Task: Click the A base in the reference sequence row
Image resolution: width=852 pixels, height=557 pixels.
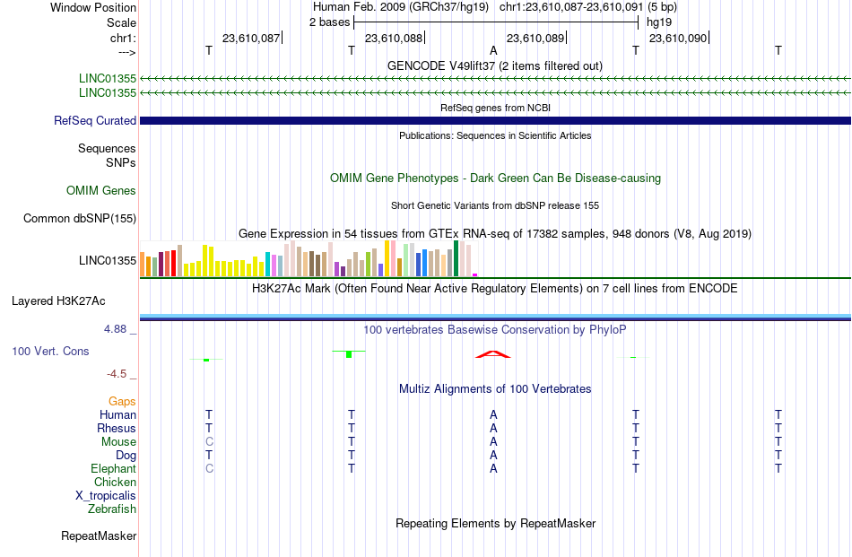Action: pyautogui.click(x=493, y=50)
